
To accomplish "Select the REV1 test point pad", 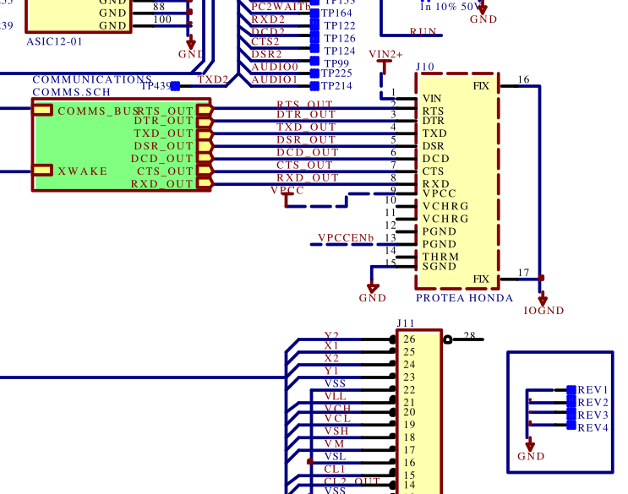I will coord(571,390).
